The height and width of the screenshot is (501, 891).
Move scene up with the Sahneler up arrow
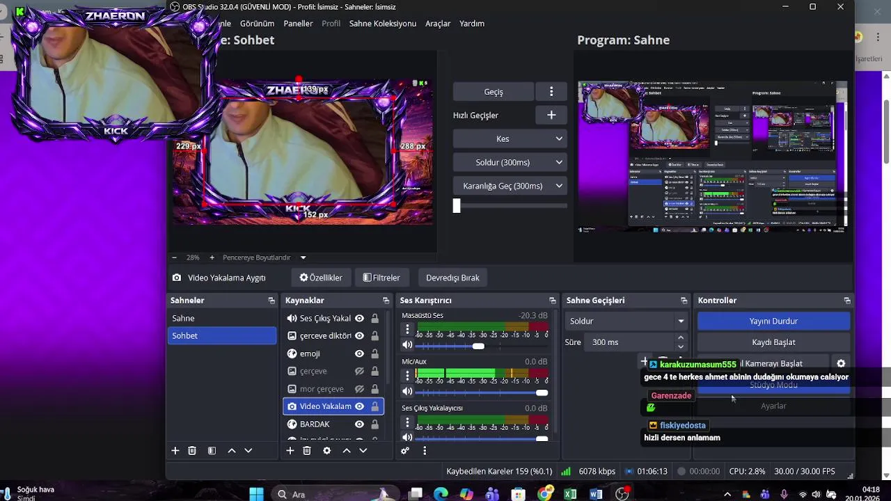pos(232,451)
